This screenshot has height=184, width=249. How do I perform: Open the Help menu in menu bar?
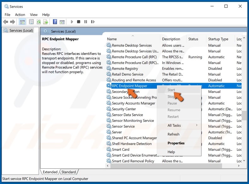pos(46,14)
